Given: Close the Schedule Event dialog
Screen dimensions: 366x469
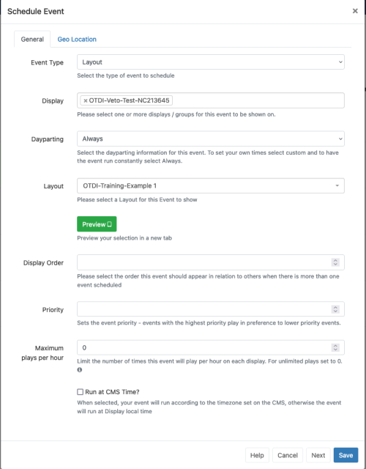Looking at the screenshot, I should (355, 11).
